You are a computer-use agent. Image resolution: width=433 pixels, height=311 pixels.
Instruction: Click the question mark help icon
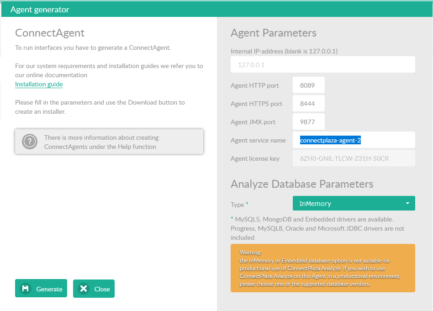click(x=30, y=142)
